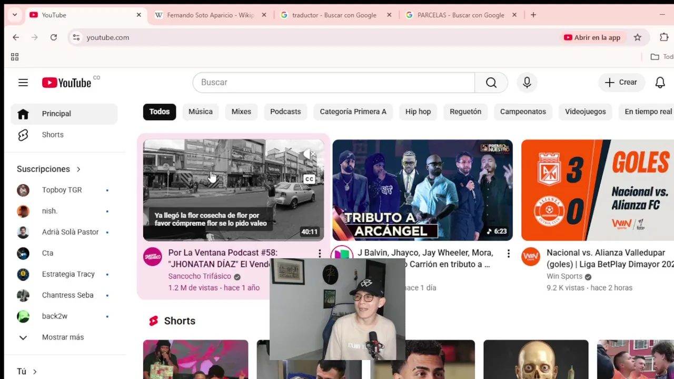
Task: Open Por La Ventana Podcast thumbnail
Action: [x=233, y=190]
